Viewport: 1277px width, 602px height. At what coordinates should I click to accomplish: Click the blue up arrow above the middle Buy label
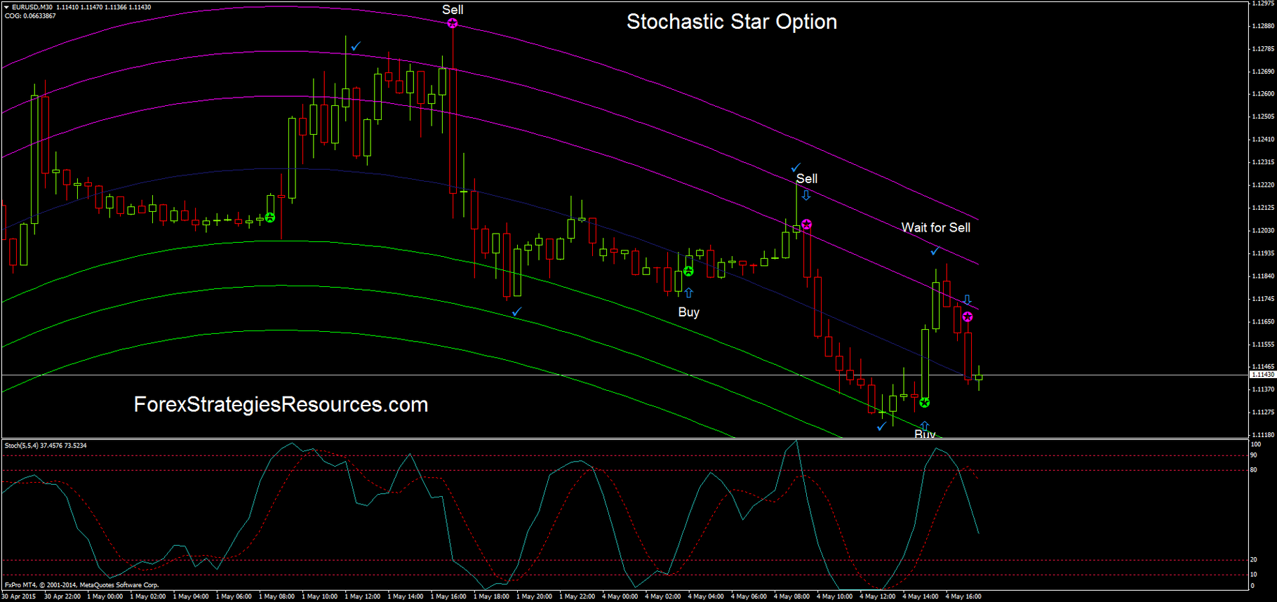688,293
